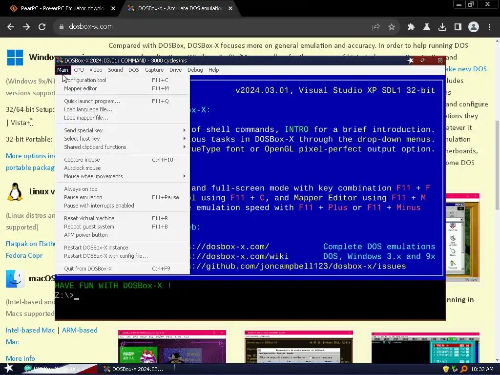Select Reboot guest system
Screen dimensions: 500x375
123,227
